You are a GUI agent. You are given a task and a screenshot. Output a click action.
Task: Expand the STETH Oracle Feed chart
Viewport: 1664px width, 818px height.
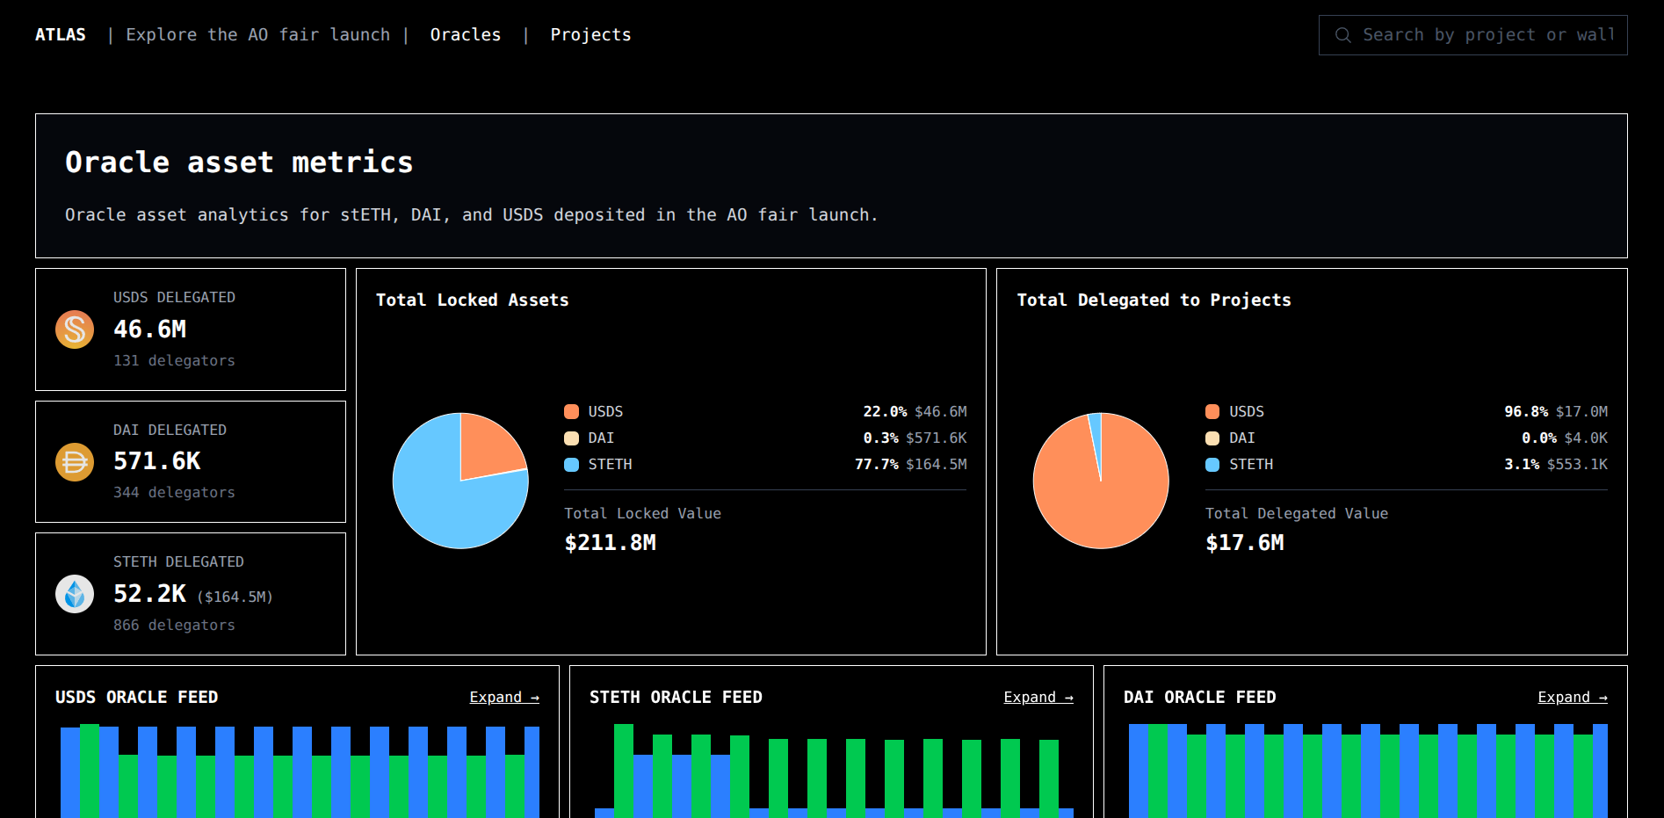1038,697
